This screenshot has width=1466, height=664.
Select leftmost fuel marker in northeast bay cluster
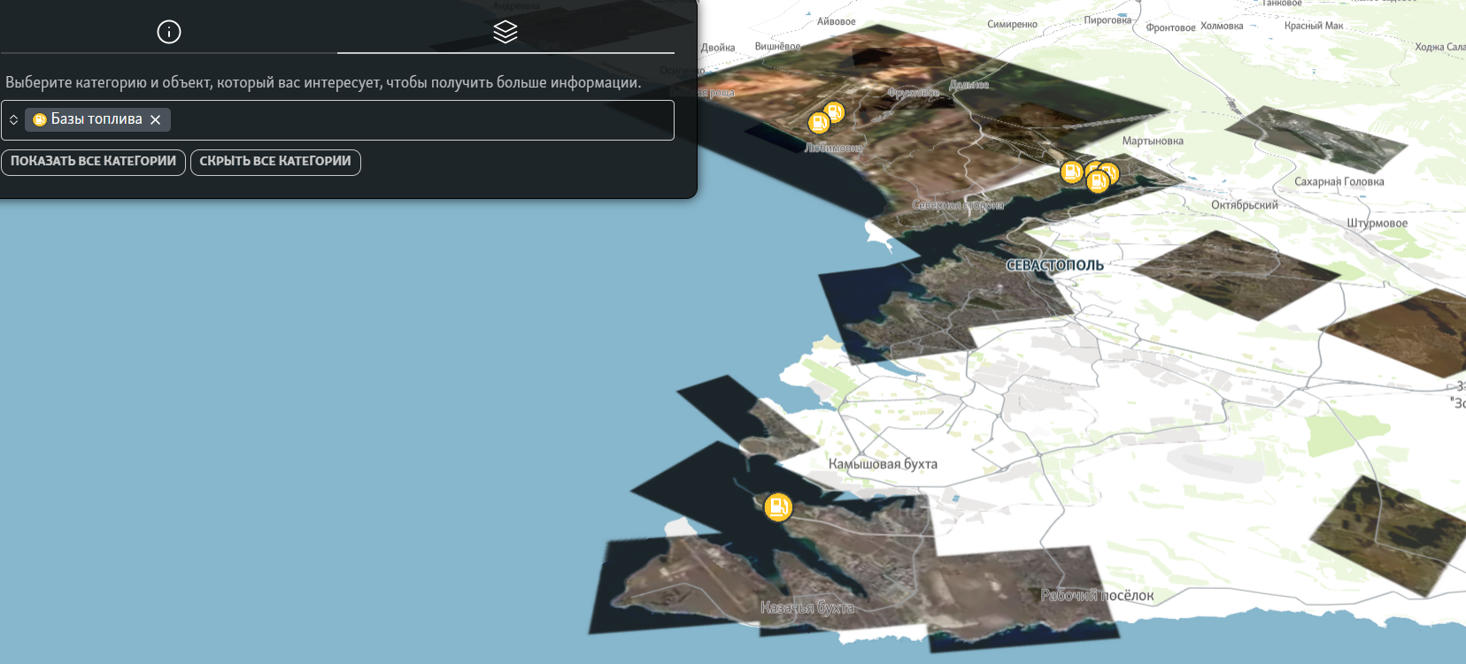(x=1071, y=171)
